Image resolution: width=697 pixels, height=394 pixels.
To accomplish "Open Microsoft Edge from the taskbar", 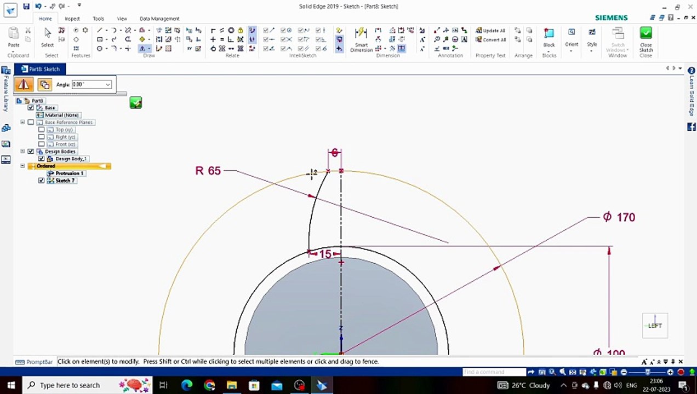I will [187, 385].
